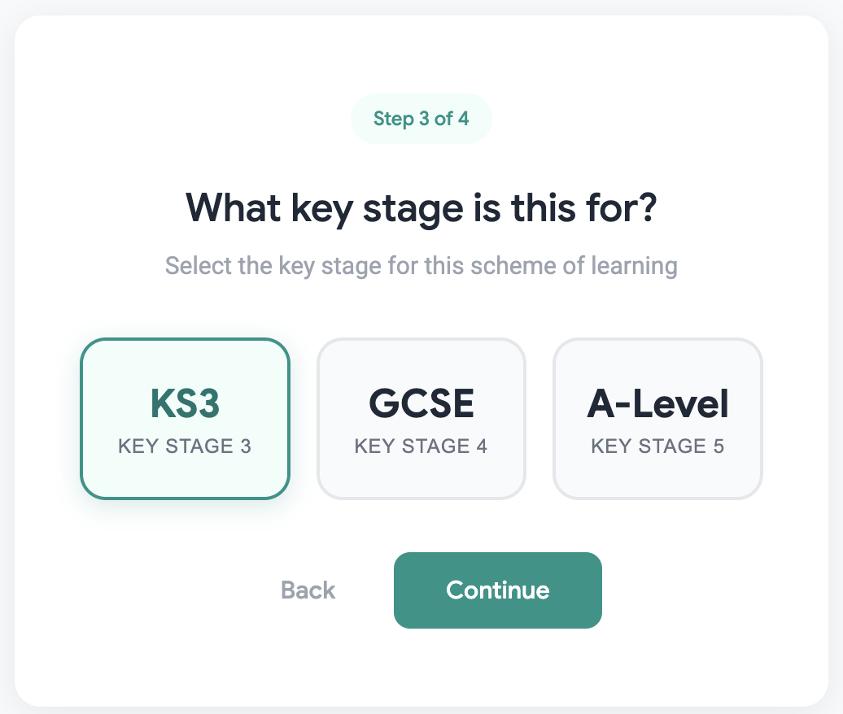The height and width of the screenshot is (714, 843).
Task: Click the KEY STAGE 4 sublabel
Action: [x=421, y=446]
